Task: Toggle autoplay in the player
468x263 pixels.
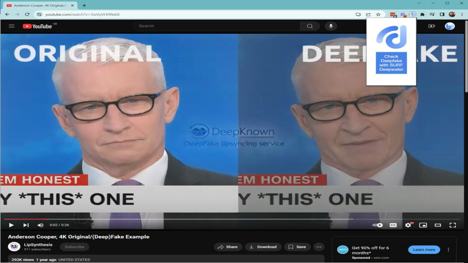Action: tap(377, 225)
